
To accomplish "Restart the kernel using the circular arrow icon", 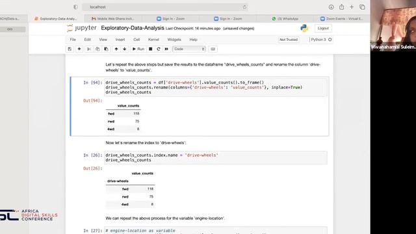I will pyautogui.click(x=159, y=49).
